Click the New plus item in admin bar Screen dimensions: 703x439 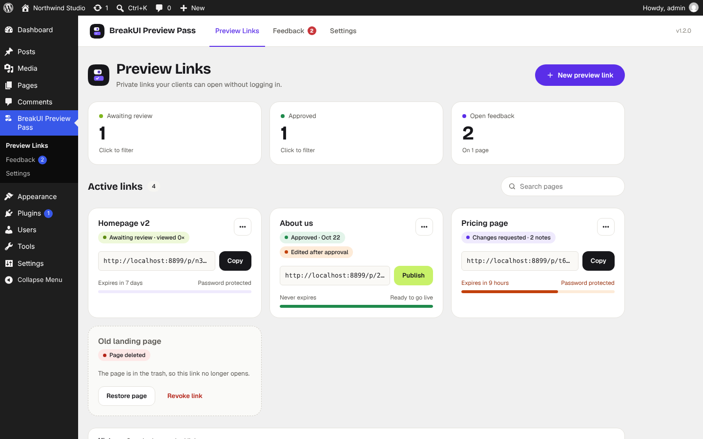point(192,8)
